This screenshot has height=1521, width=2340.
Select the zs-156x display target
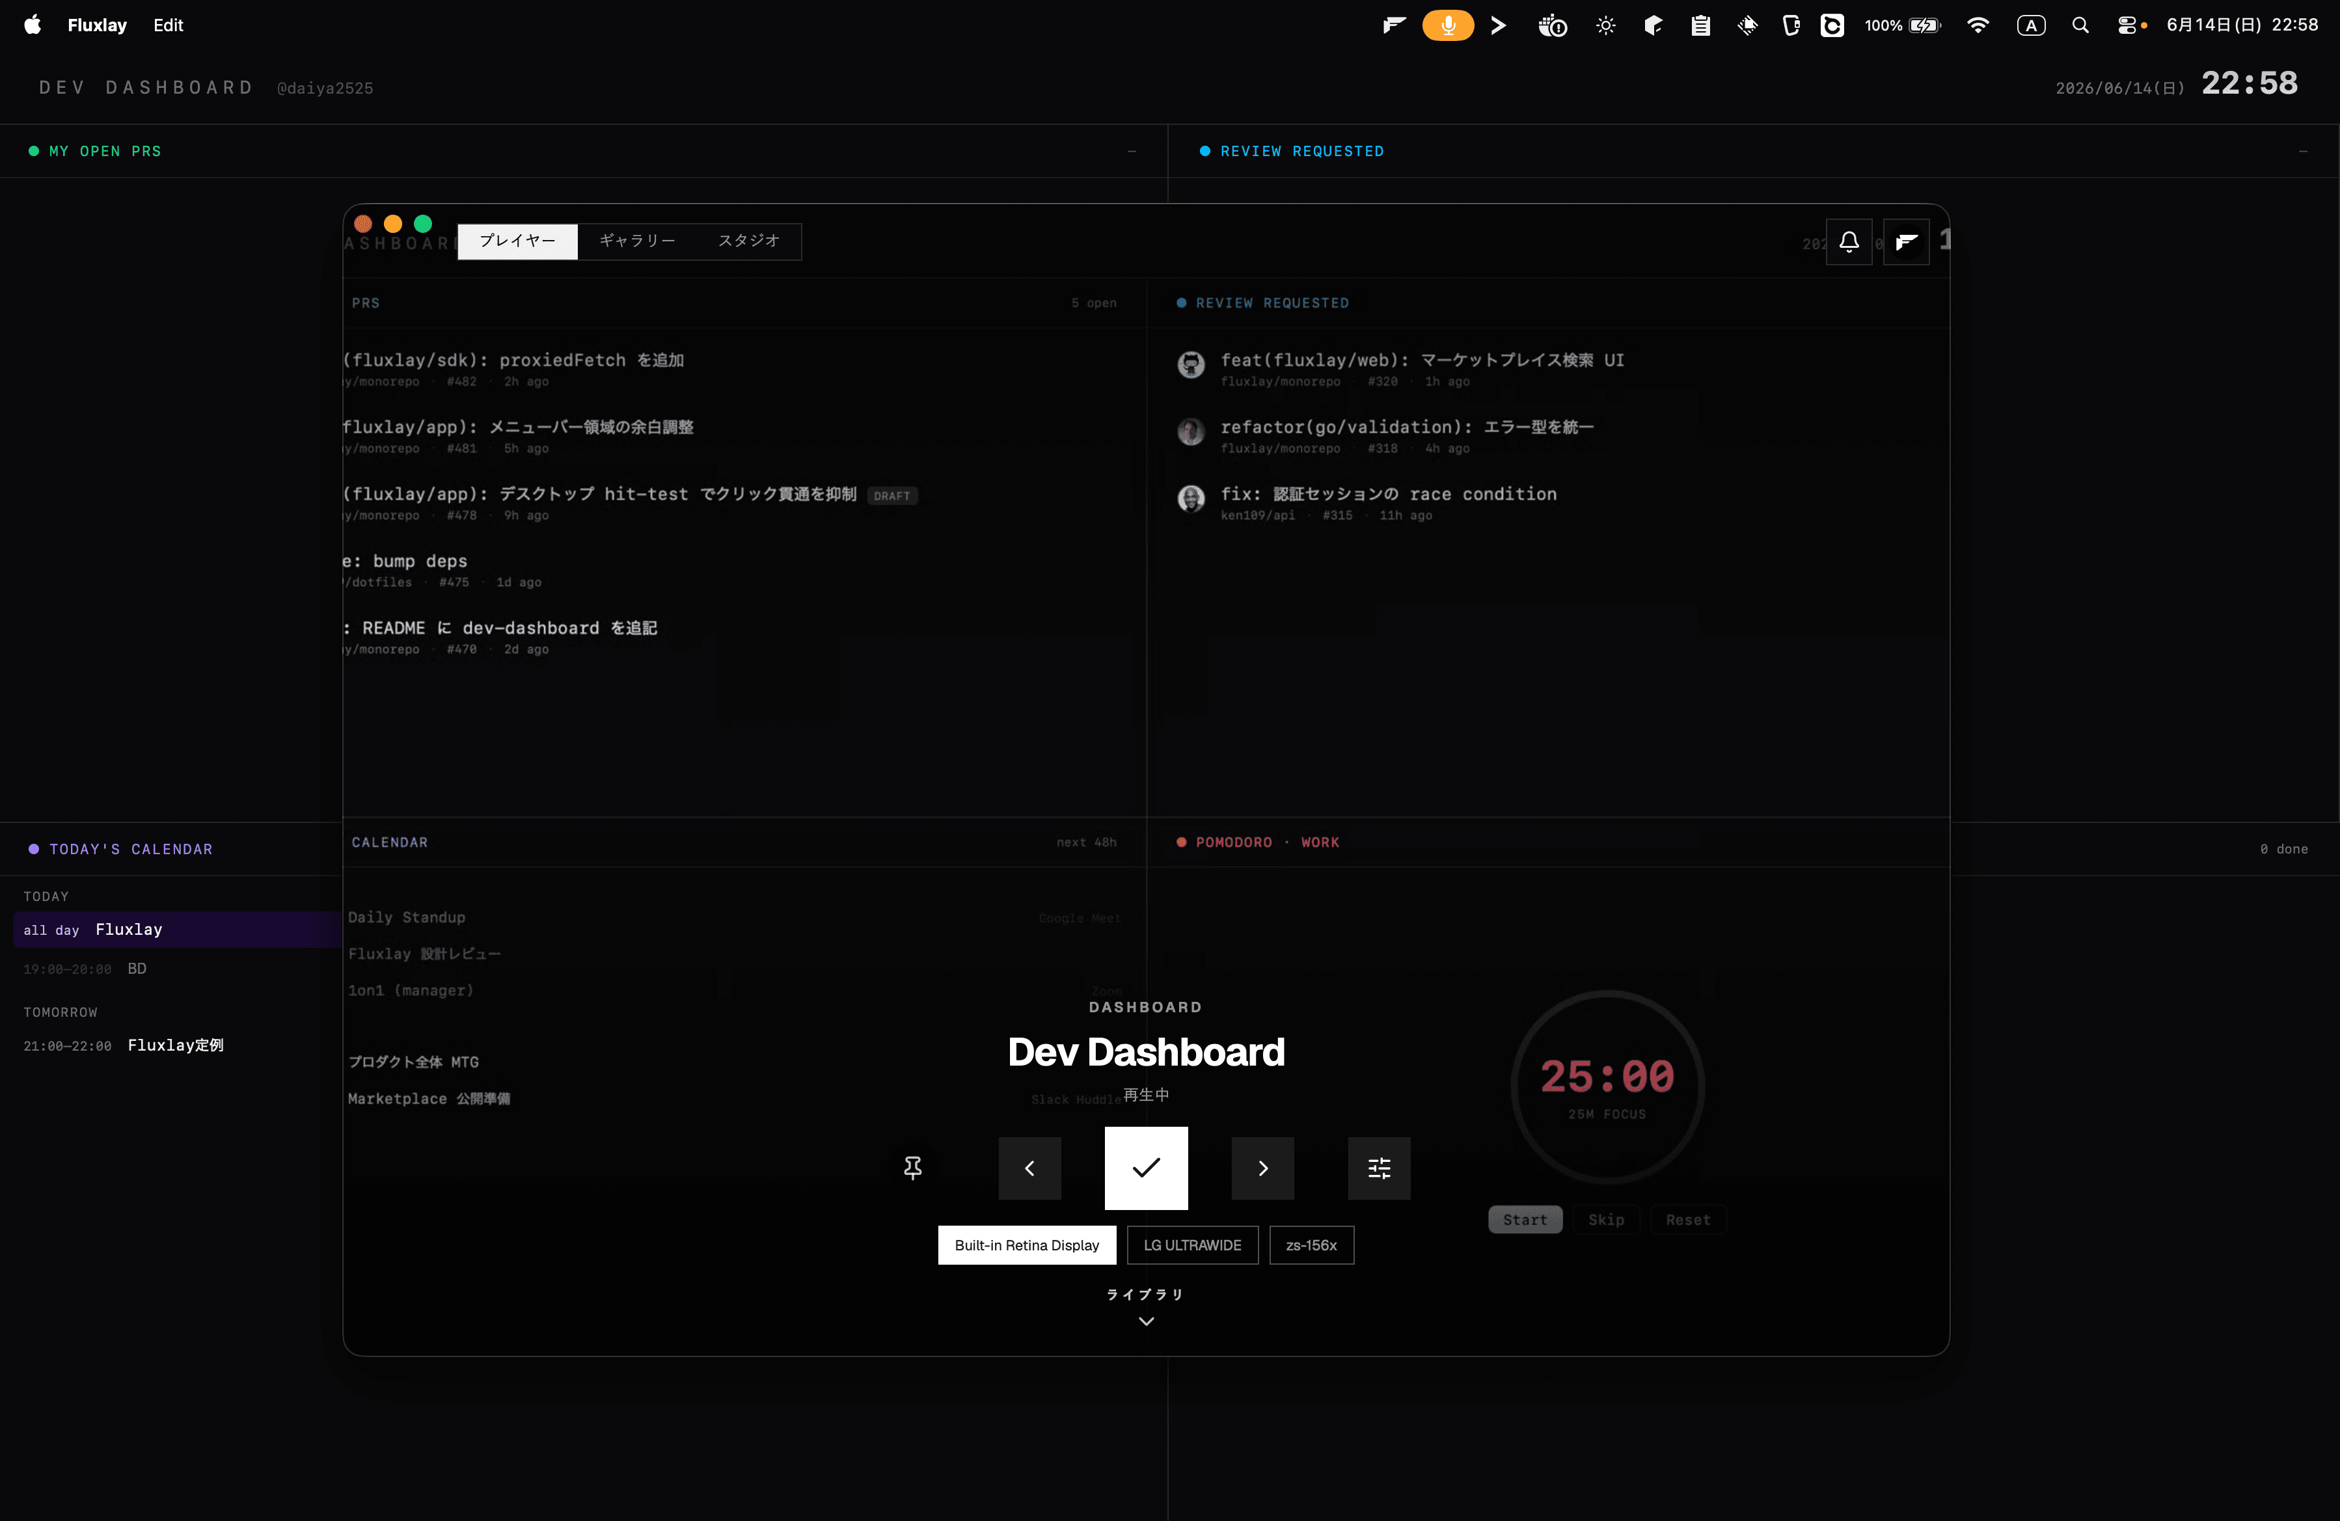pyautogui.click(x=1311, y=1245)
